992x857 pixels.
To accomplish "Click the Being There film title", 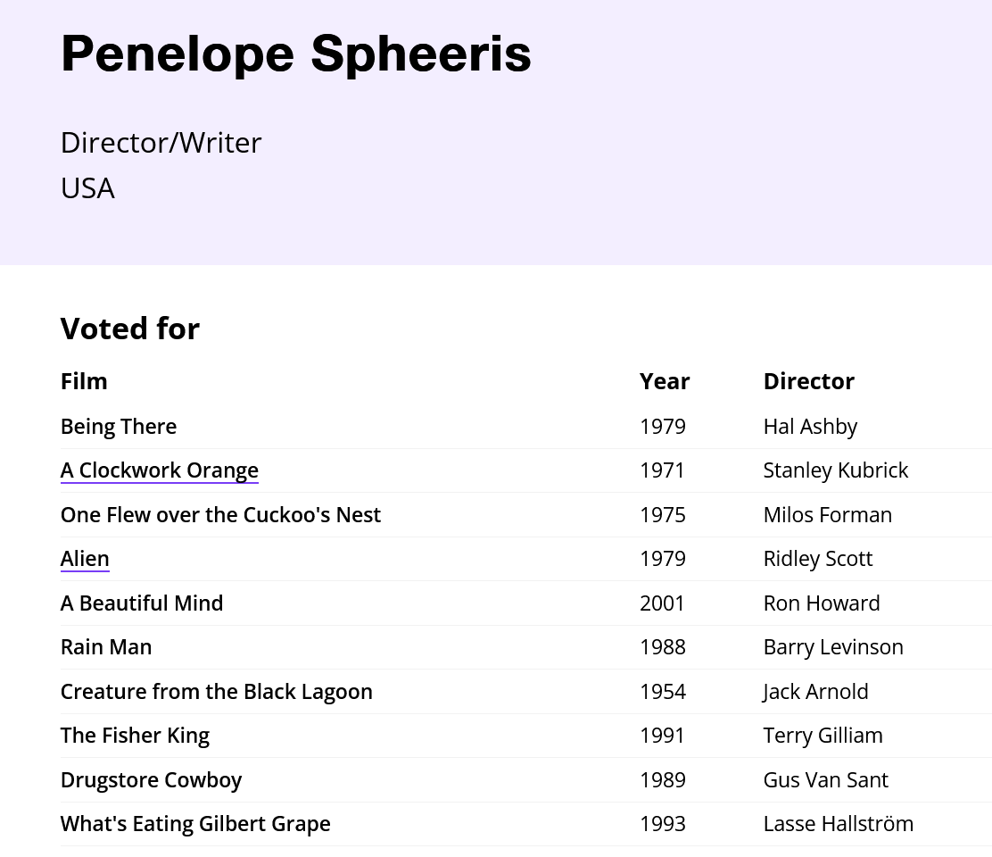I will tap(119, 427).
